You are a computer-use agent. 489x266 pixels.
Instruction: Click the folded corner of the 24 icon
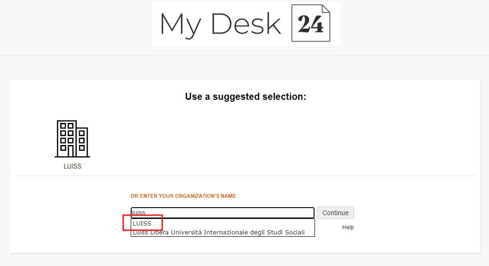(326, 9)
